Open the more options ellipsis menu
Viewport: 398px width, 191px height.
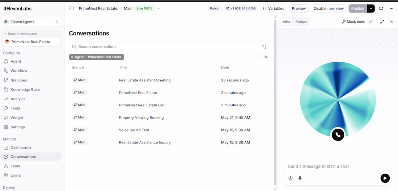391,8
